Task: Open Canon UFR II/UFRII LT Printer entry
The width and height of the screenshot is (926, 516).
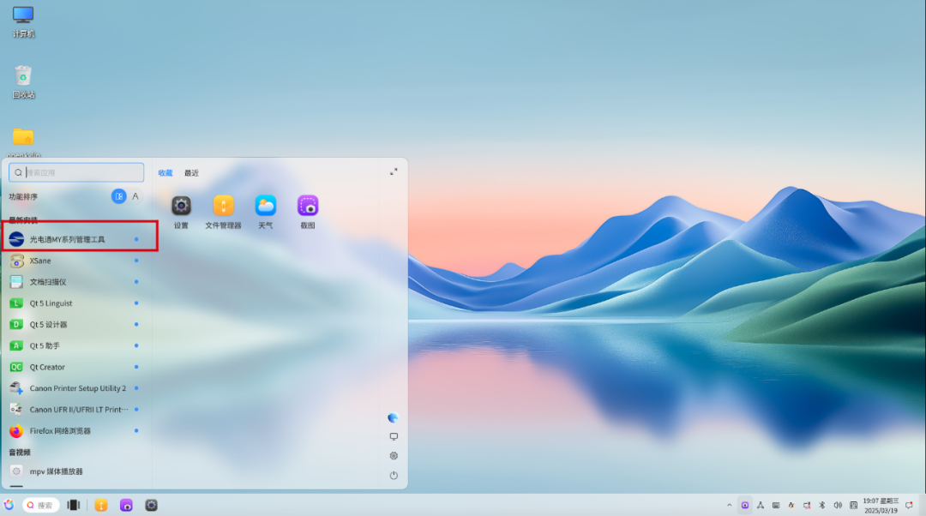Action: [x=77, y=409]
